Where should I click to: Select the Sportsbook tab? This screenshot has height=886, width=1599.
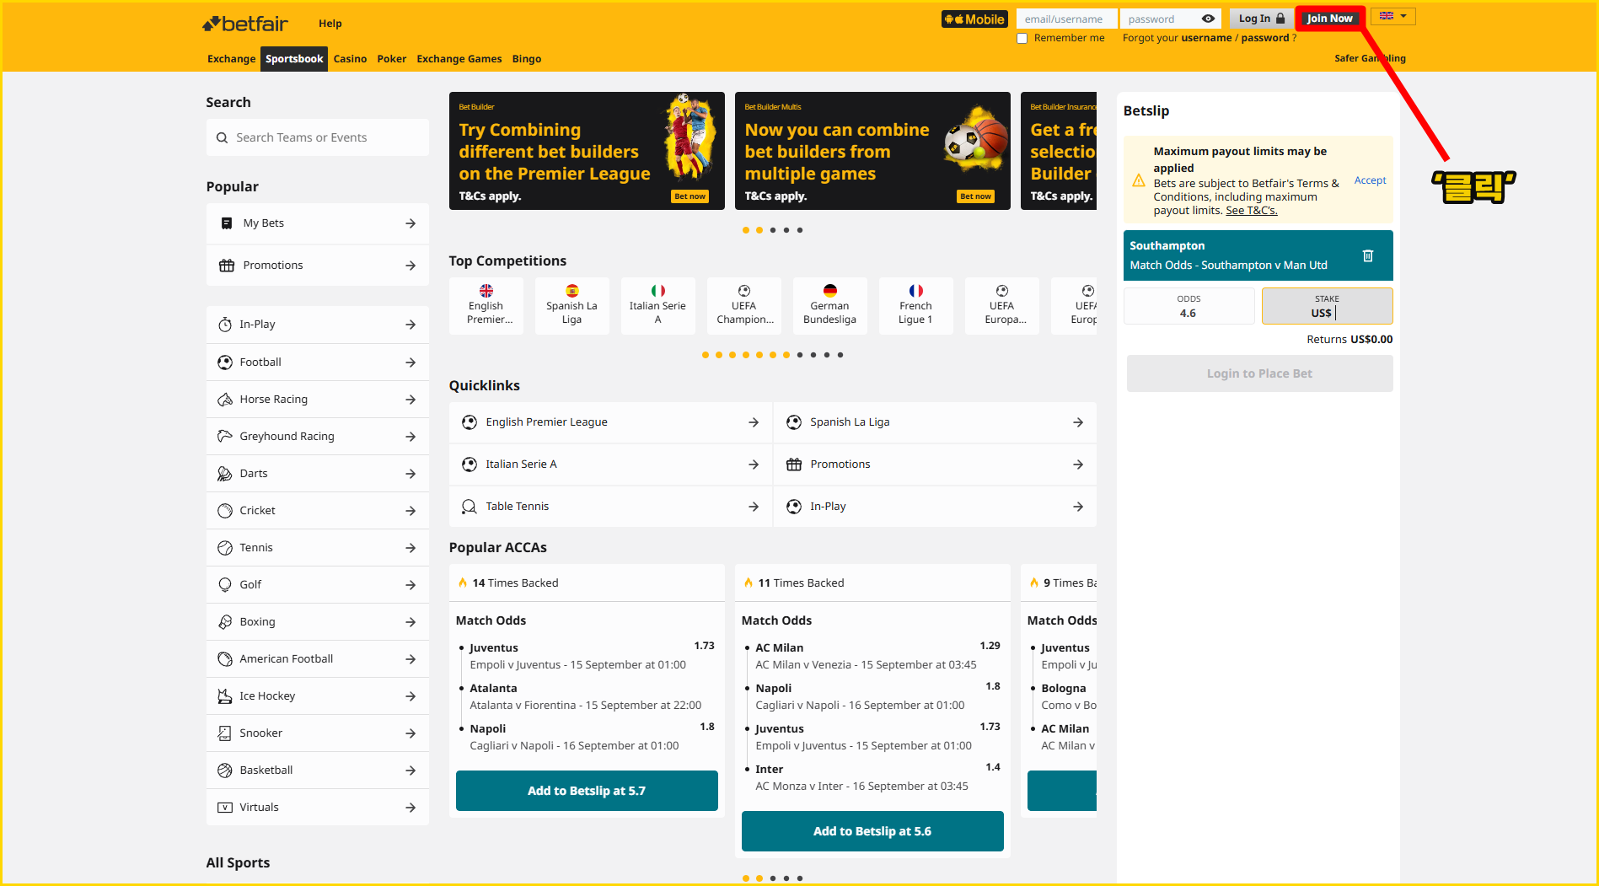click(294, 59)
